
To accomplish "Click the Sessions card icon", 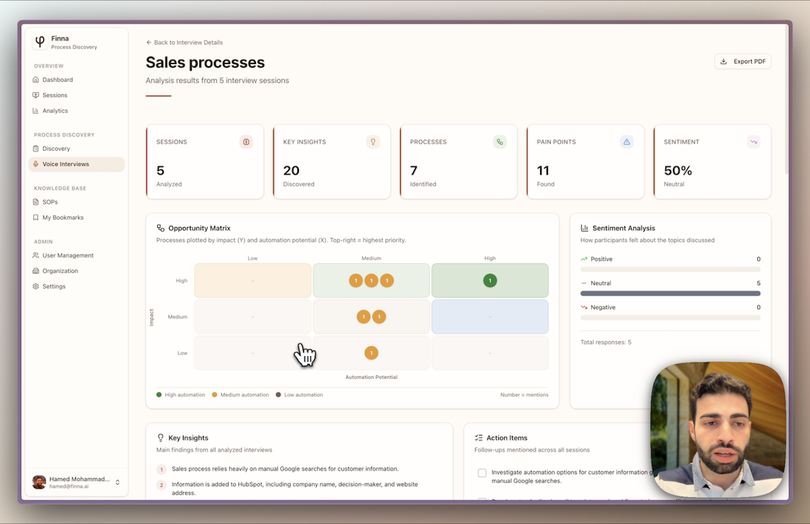I will [x=246, y=142].
